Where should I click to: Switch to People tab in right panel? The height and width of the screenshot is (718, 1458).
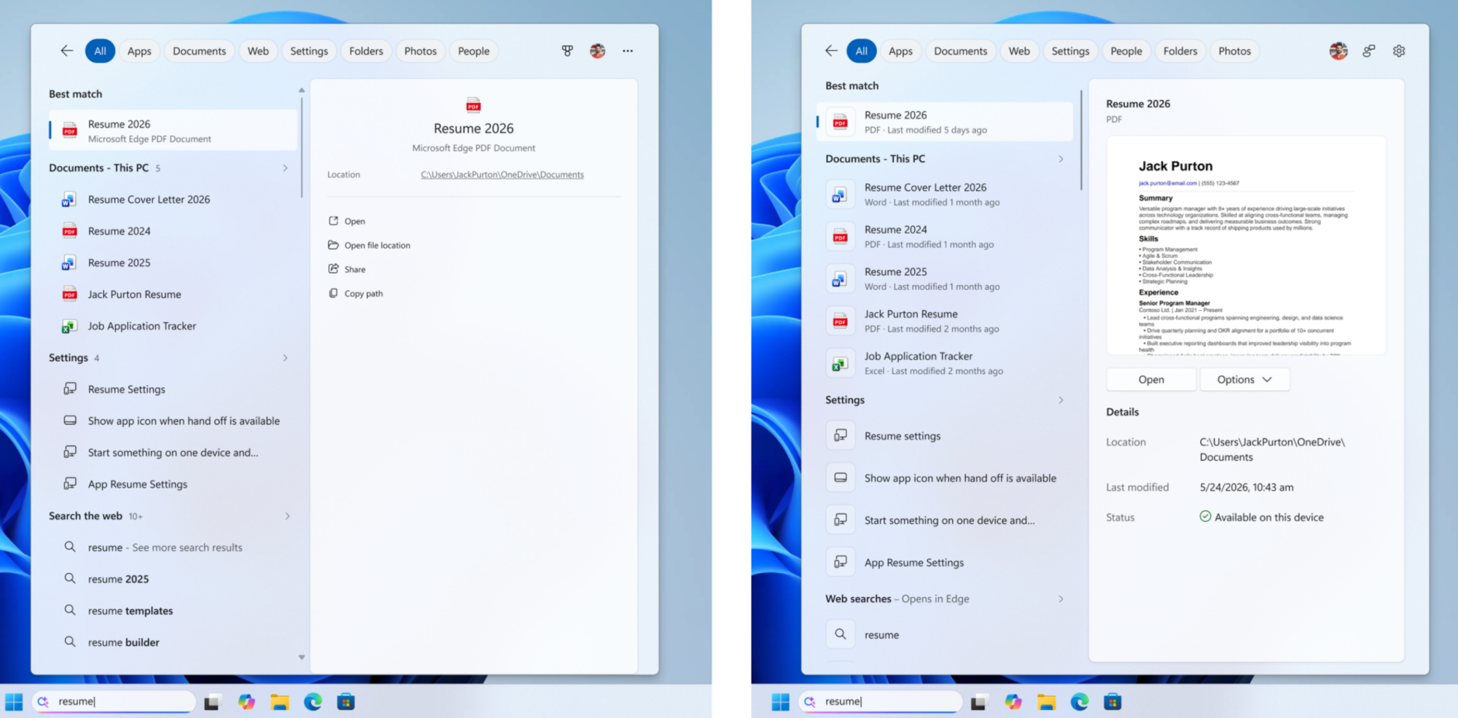pos(1126,51)
